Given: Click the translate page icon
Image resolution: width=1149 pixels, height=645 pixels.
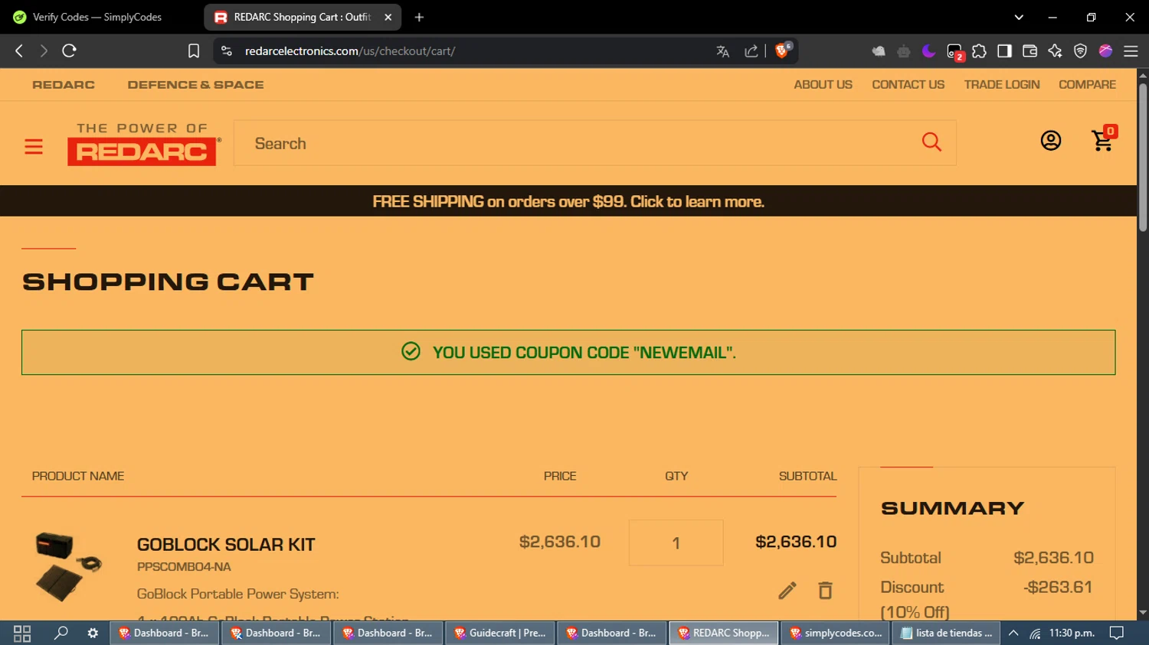Looking at the screenshot, I should 722,51.
